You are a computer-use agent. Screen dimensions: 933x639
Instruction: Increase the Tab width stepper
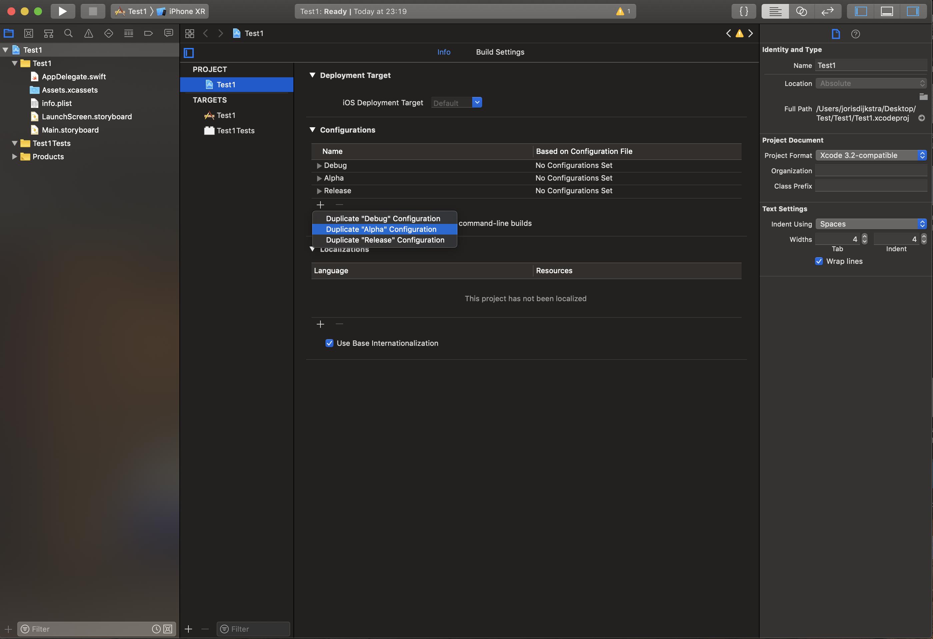864,237
